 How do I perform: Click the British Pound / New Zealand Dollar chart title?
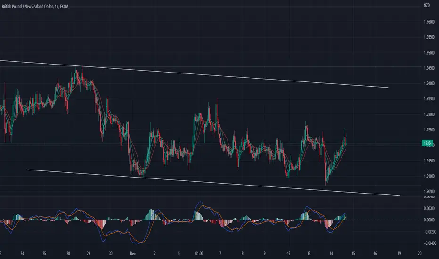(35, 6)
